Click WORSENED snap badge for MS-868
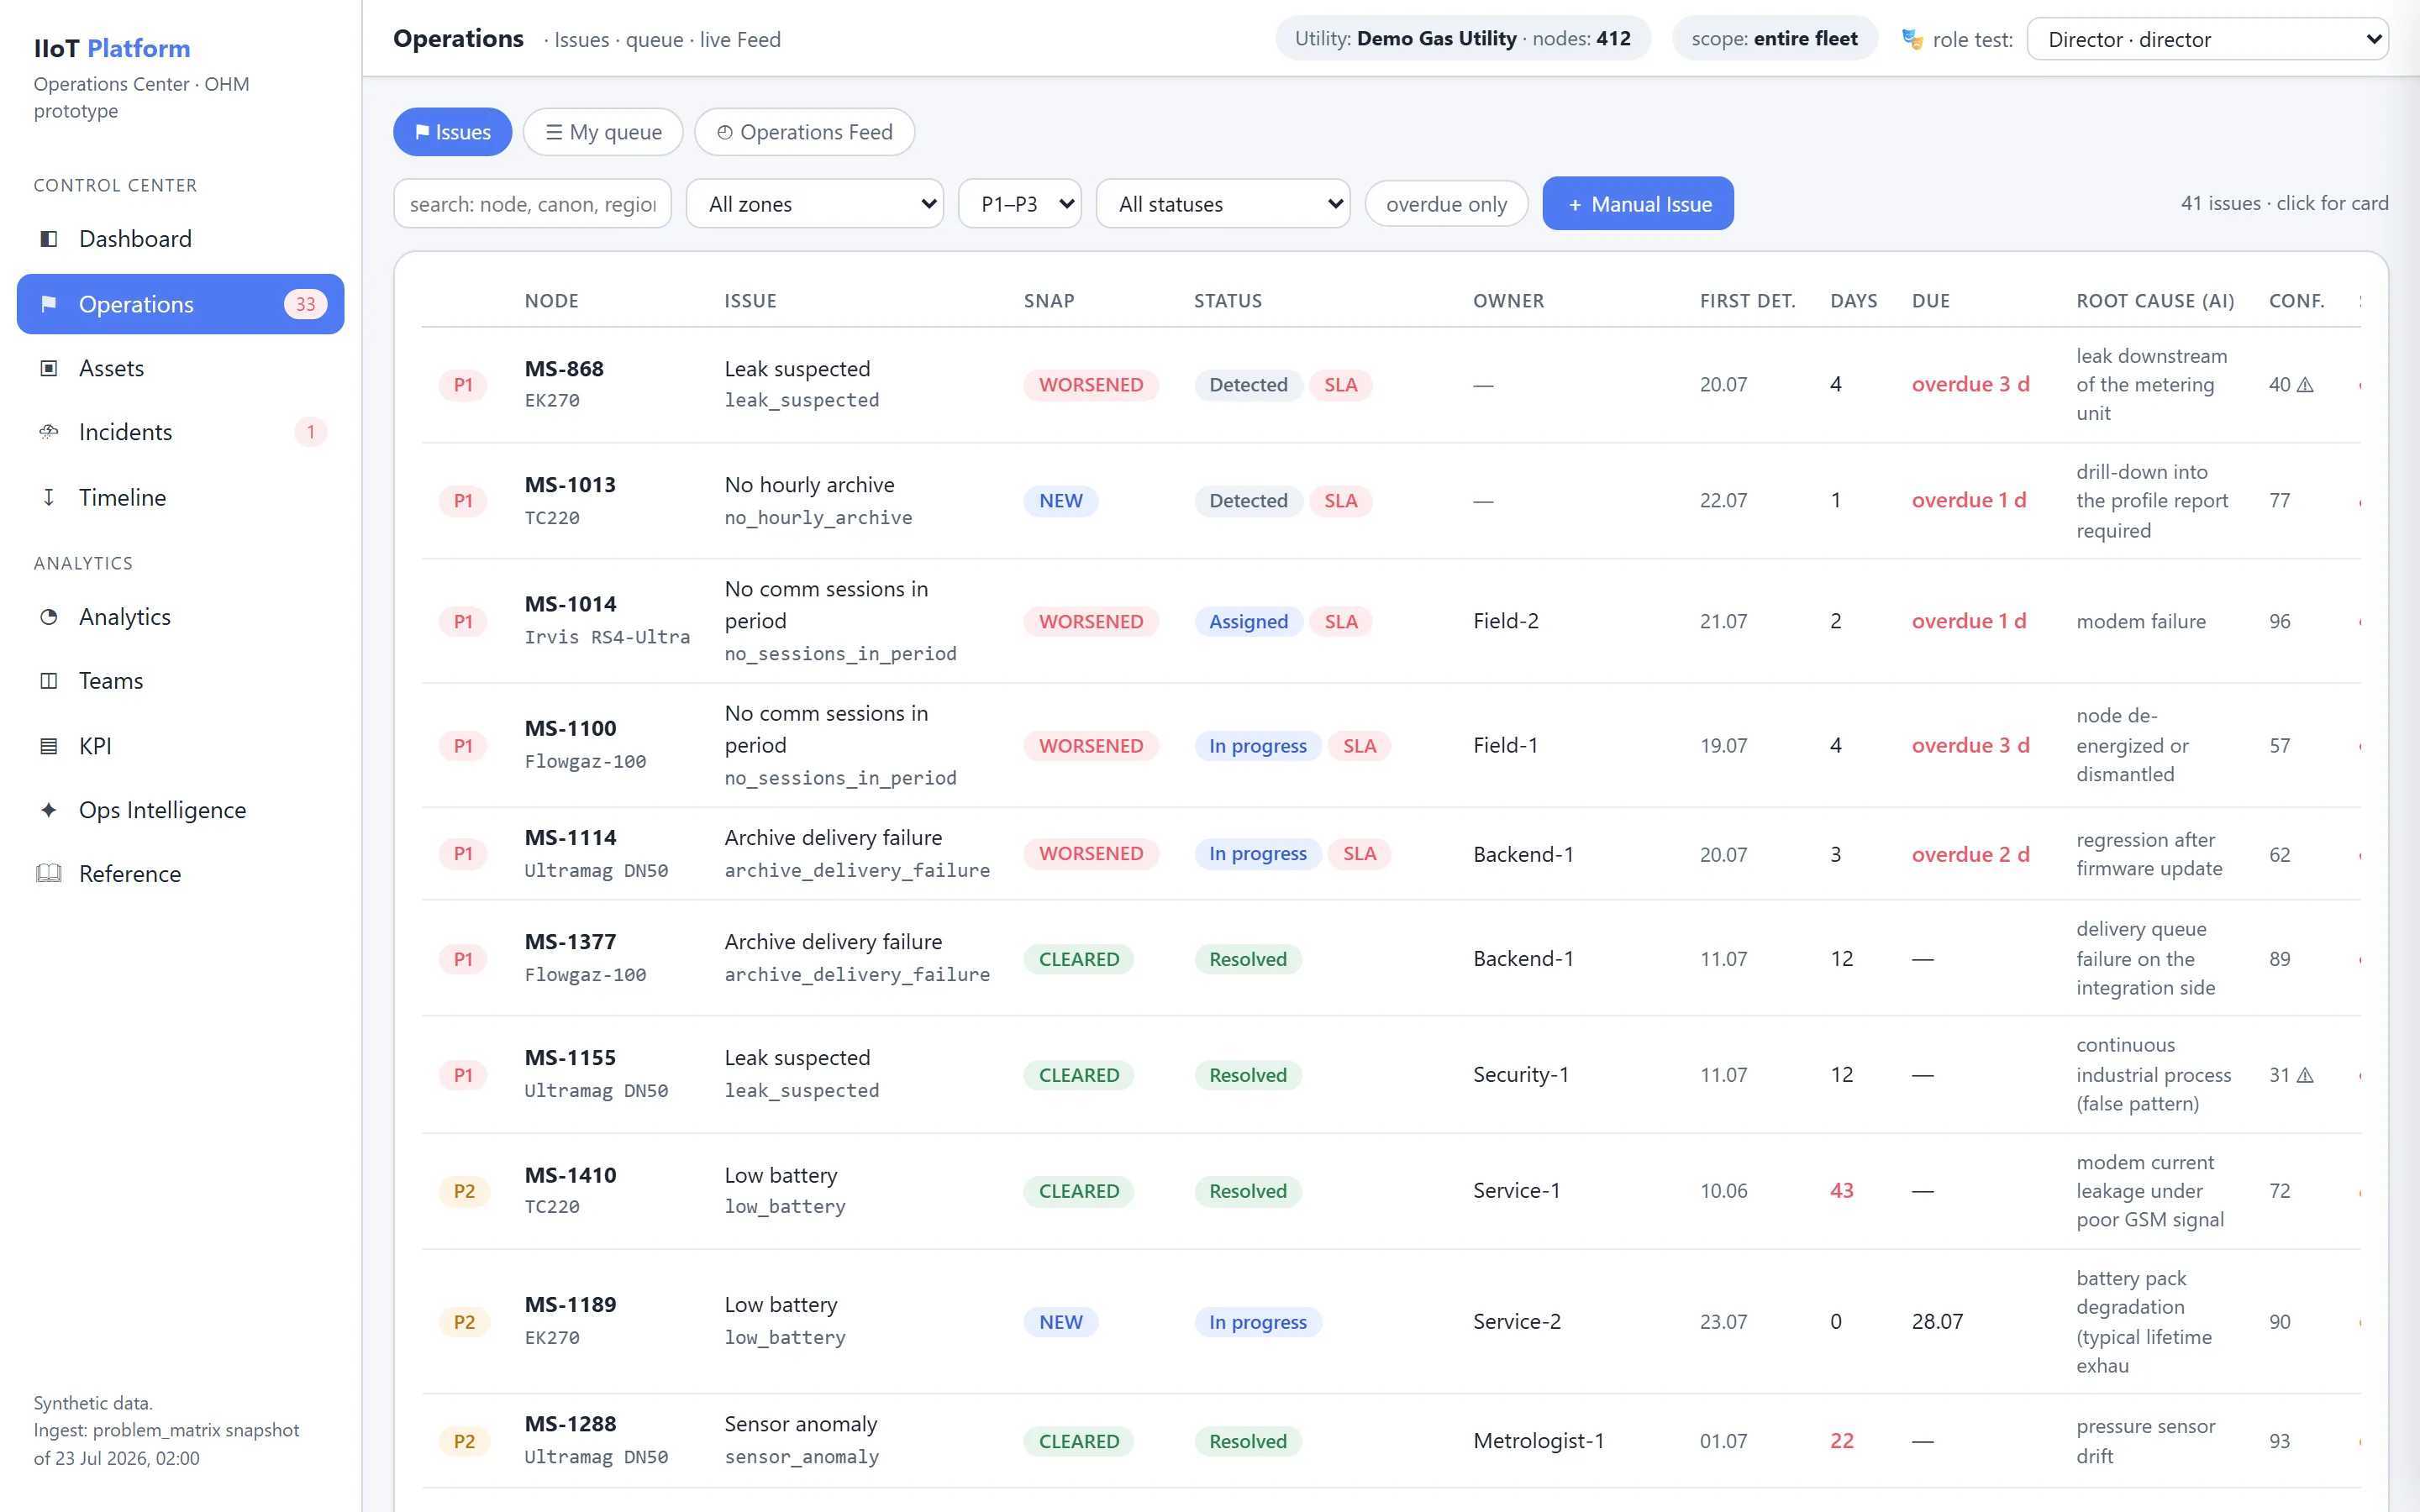2420x1512 pixels. (x=1090, y=385)
